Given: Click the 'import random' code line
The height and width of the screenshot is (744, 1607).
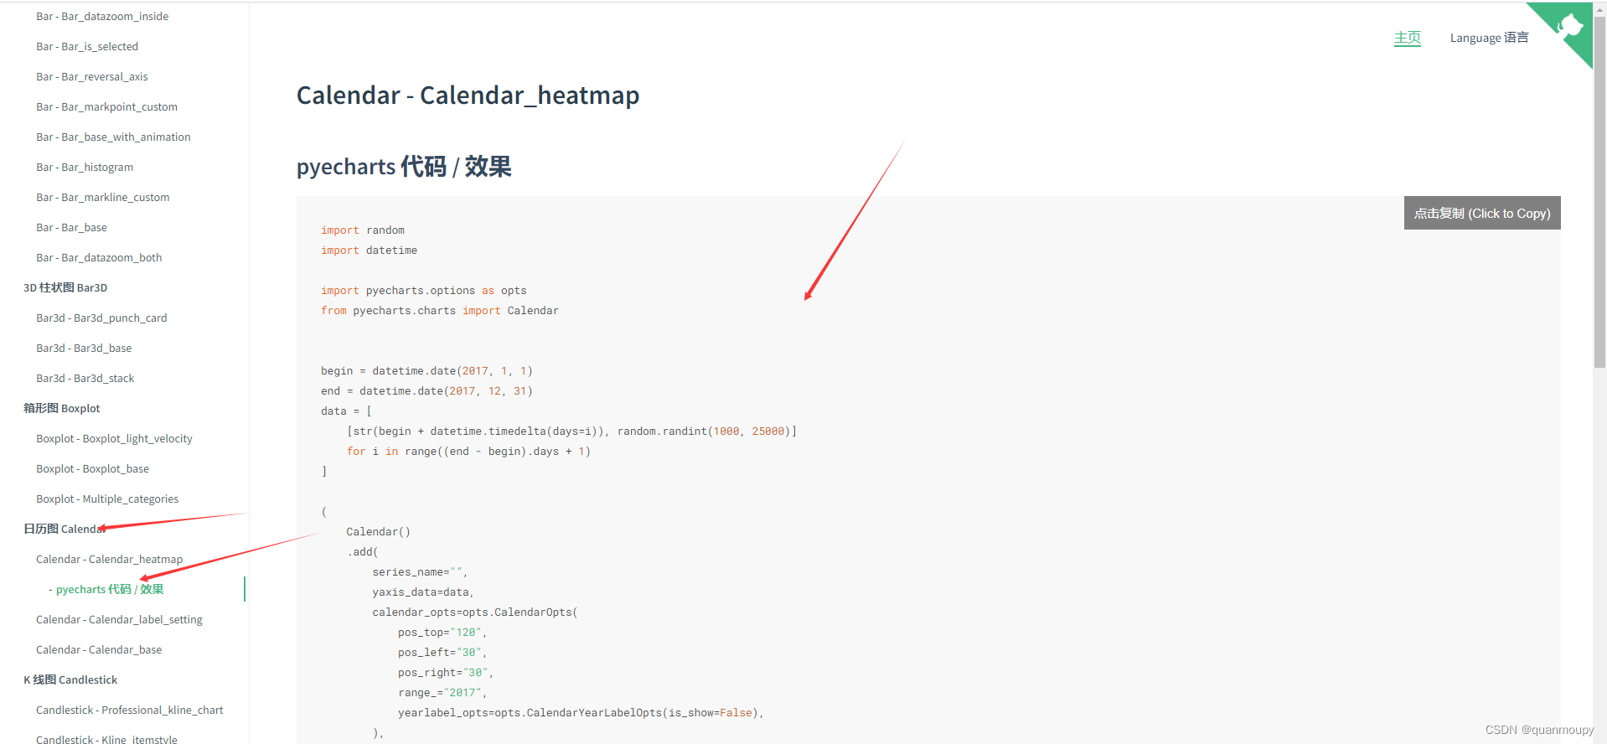Looking at the screenshot, I should (x=363, y=230).
